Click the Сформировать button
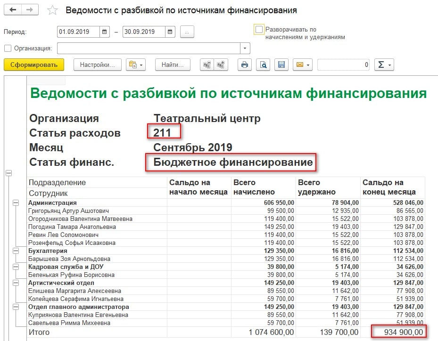438x341 pixels. [34, 65]
